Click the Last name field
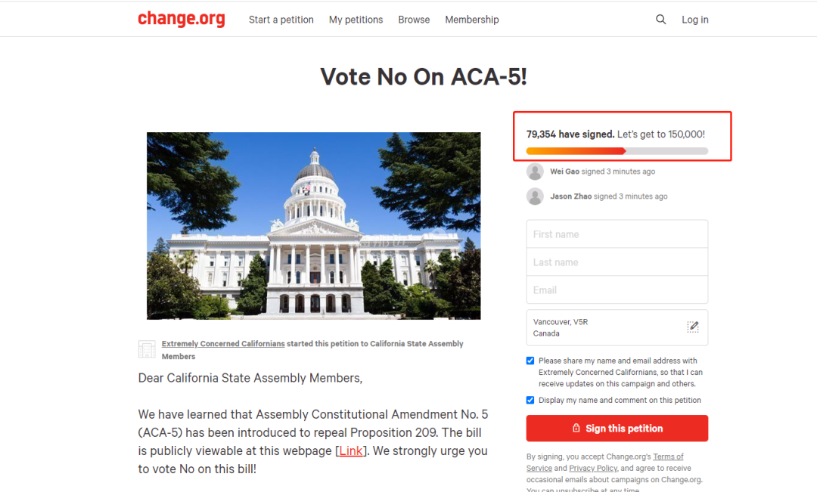 [617, 262]
